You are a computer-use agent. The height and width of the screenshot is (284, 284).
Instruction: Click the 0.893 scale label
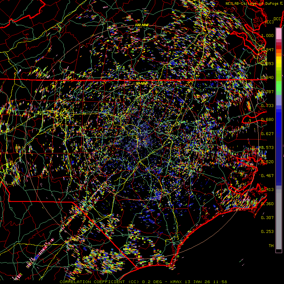coord(267,63)
